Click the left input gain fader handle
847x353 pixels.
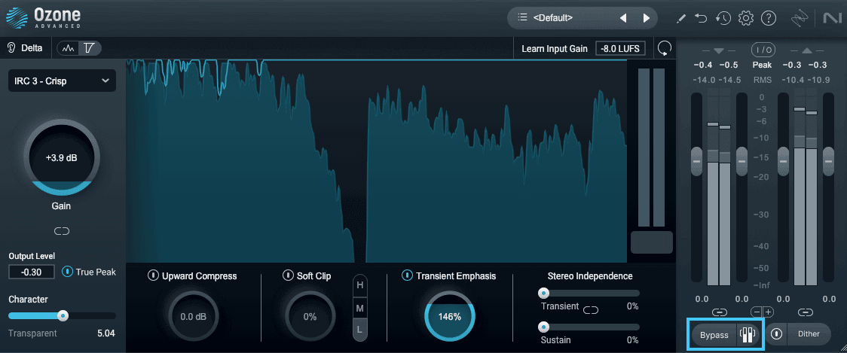696,161
